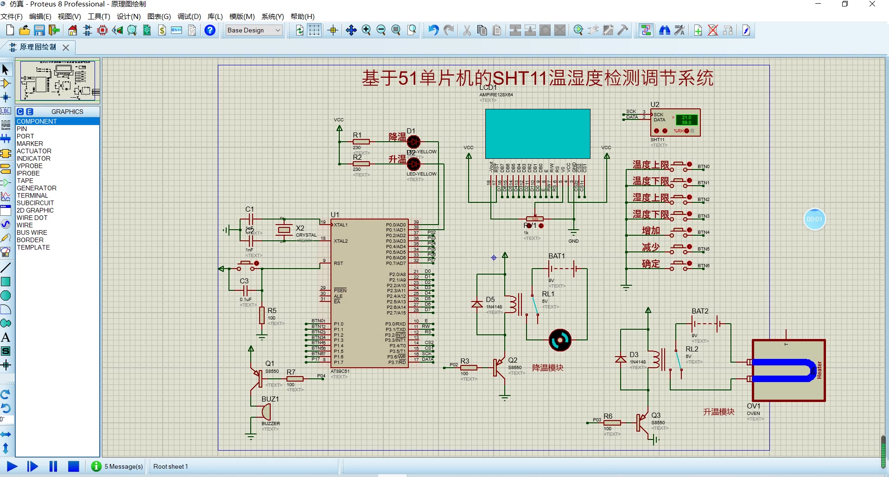Open the Base Design variant dropdown

coord(254,31)
